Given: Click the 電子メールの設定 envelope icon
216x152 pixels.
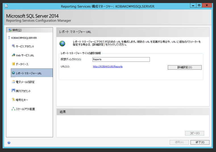Looking at the screenshot, I should click(13, 81).
